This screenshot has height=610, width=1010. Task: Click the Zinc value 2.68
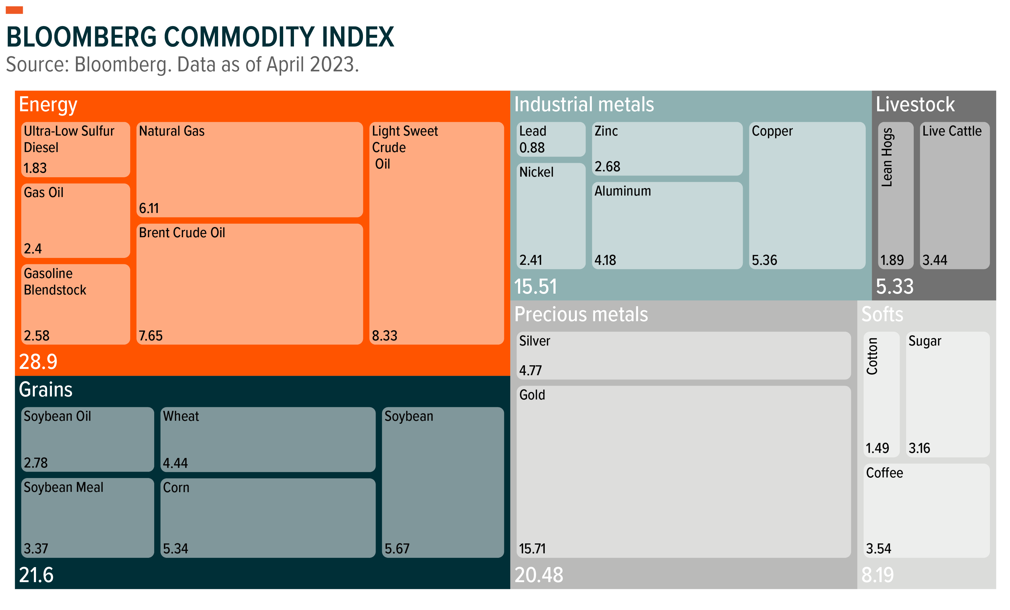tap(607, 166)
